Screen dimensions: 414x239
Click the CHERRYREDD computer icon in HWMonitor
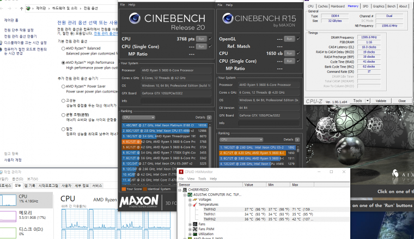click(x=185, y=189)
